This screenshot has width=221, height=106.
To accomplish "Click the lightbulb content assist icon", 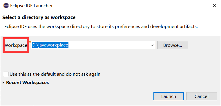I will pos(30,42).
